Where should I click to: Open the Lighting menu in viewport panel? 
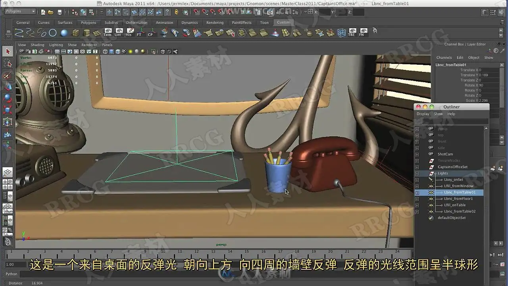[x=56, y=45]
